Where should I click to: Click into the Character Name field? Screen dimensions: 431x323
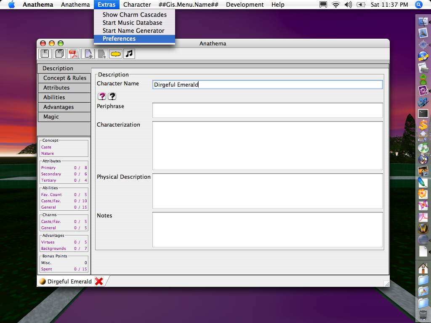tap(267, 85)
